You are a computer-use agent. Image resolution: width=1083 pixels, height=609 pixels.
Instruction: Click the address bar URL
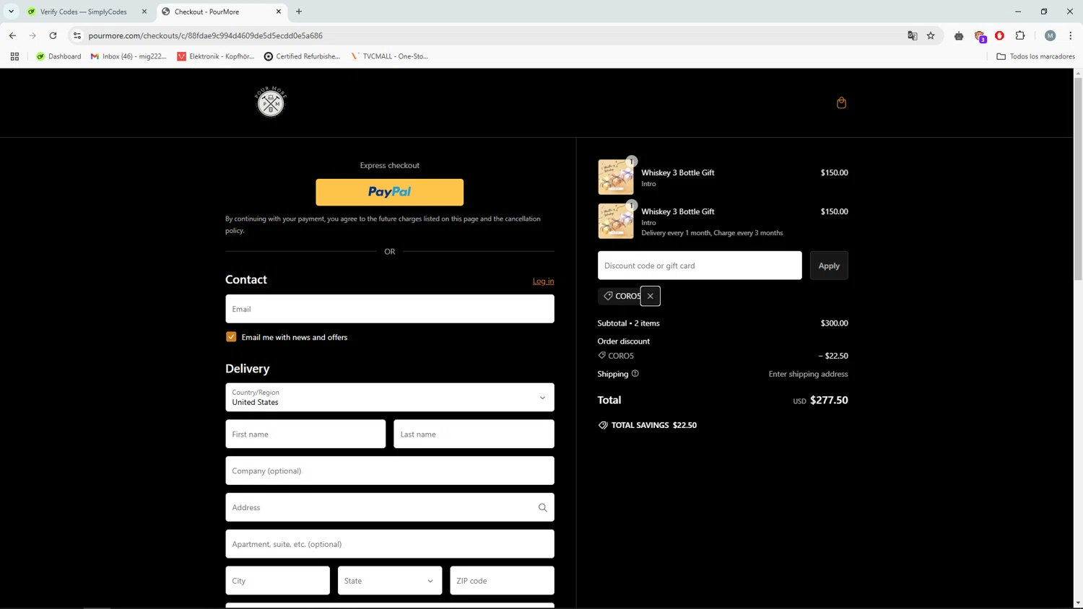(x=206, y=35)
